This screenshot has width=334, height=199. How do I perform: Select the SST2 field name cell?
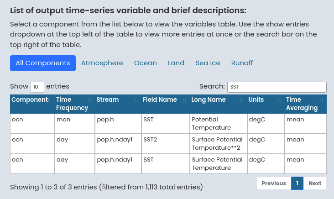coord(150,140)
